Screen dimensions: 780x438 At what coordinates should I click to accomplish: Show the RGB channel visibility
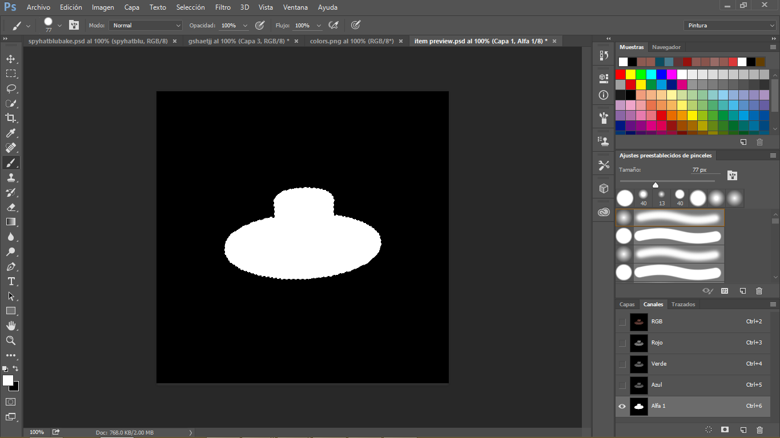pyautogui.click(x=622, y=322)
